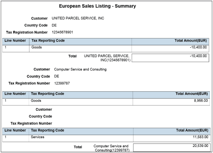Click the 8,956.00 amount cell
Image resolution: width=213 pixels, height=153 pixels.
tap(171, 102)
